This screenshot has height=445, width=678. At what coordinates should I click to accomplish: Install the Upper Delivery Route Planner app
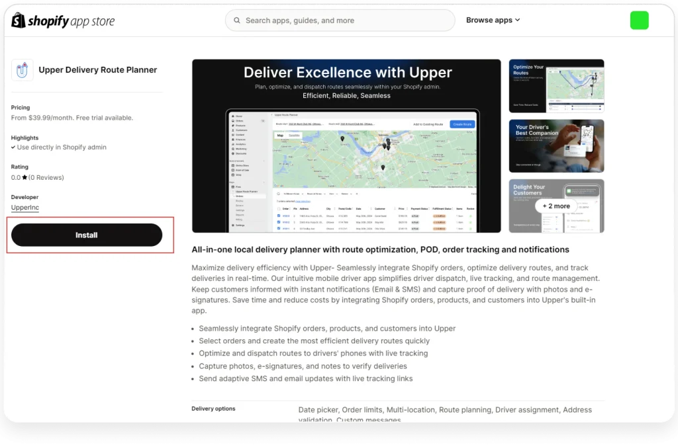87,235
